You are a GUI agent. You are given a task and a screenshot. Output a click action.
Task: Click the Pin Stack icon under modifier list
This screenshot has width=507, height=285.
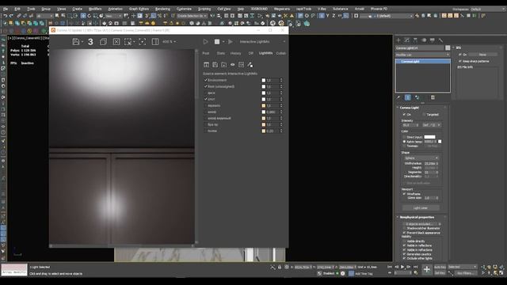click(x=398, y=97)
